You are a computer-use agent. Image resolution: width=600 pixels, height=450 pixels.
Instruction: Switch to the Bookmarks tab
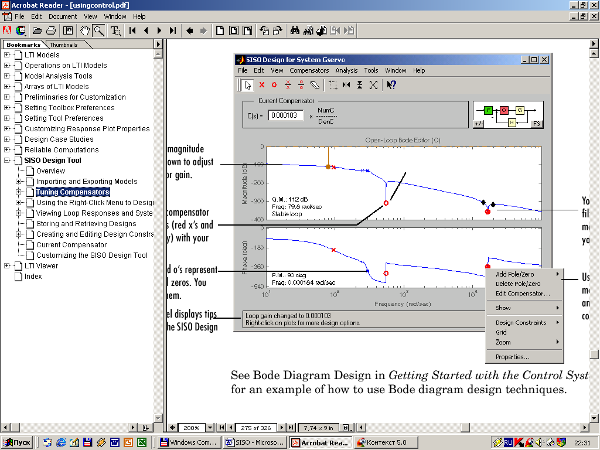click(x=23, y=45)
